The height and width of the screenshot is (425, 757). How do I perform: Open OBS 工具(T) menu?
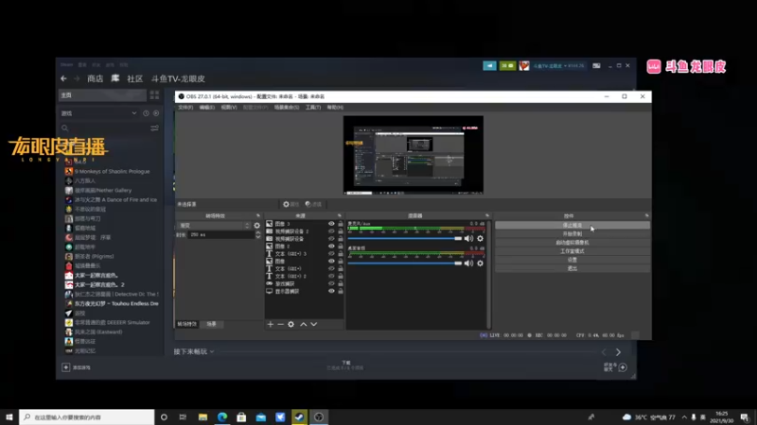coord(313,108)
